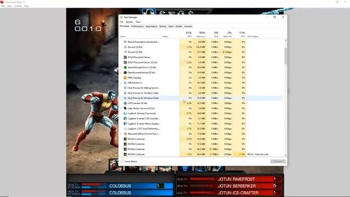350x197 pixels.
Task: Expand the Microsoft Office Click-to-Run group
Action: coord(121,134)
